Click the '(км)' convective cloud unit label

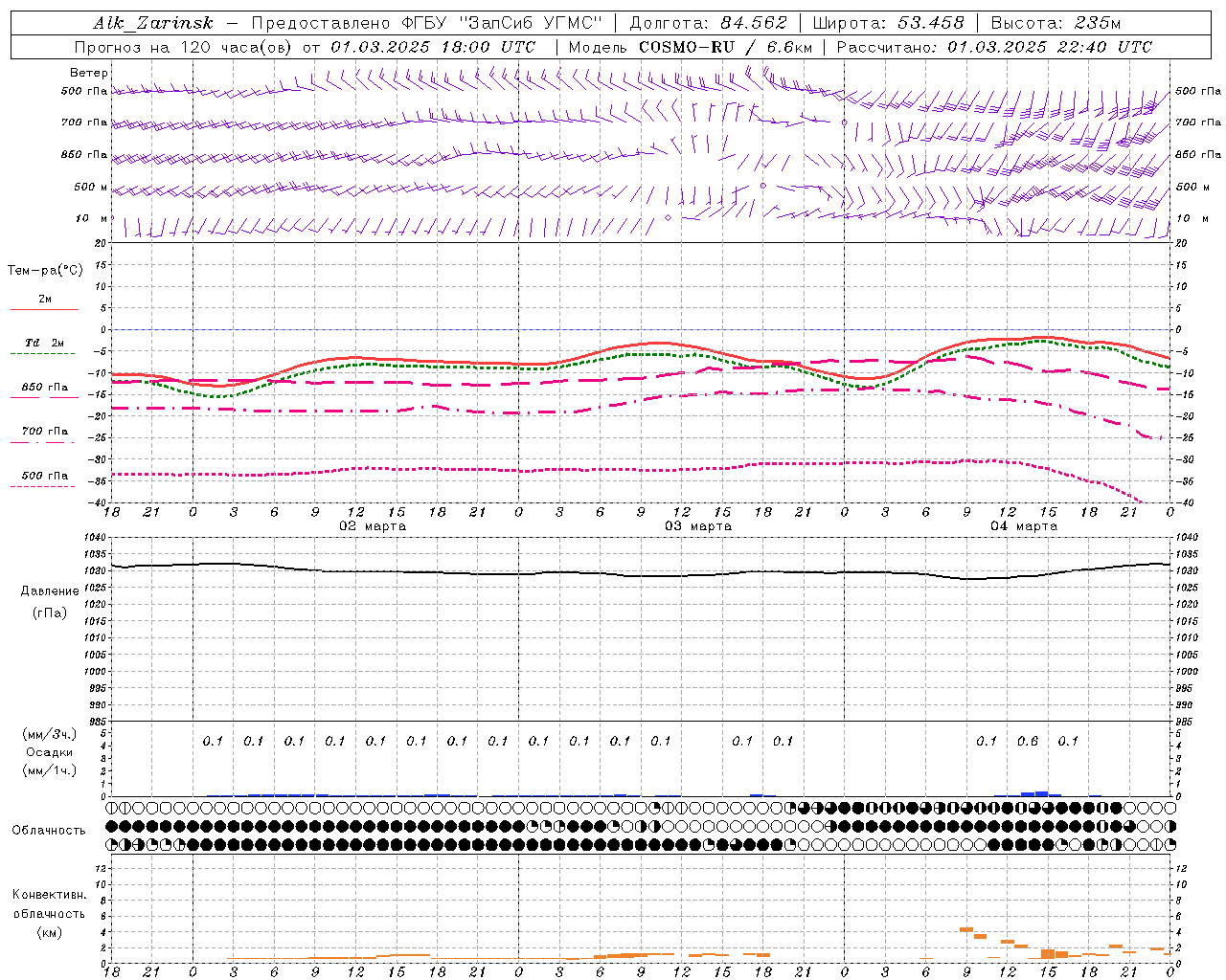(x=49, y=932)
